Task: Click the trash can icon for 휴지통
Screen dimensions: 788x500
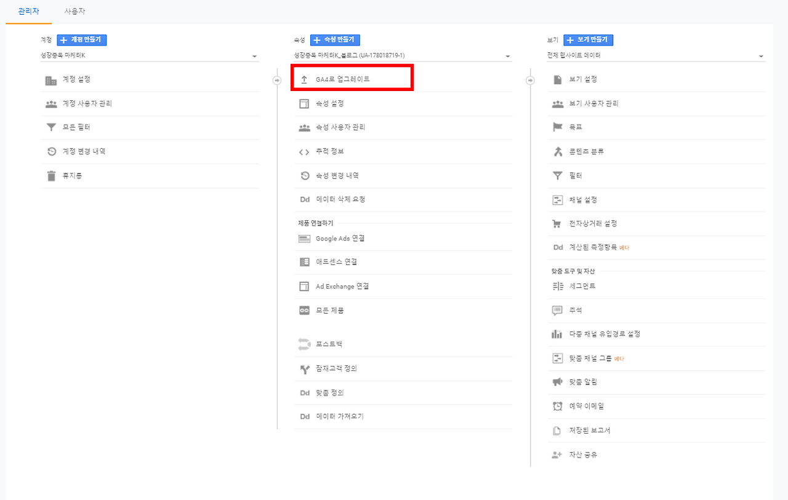Action: [x=51, y=176]
